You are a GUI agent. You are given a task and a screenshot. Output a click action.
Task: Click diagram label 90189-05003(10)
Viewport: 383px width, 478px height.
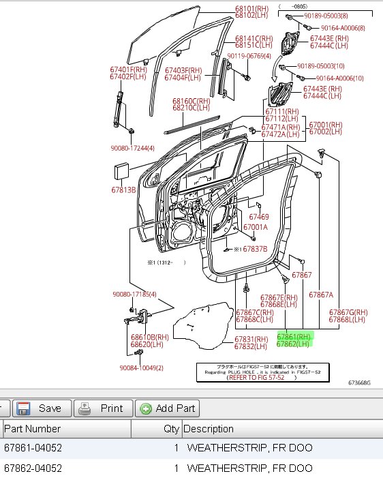[321, 66]
